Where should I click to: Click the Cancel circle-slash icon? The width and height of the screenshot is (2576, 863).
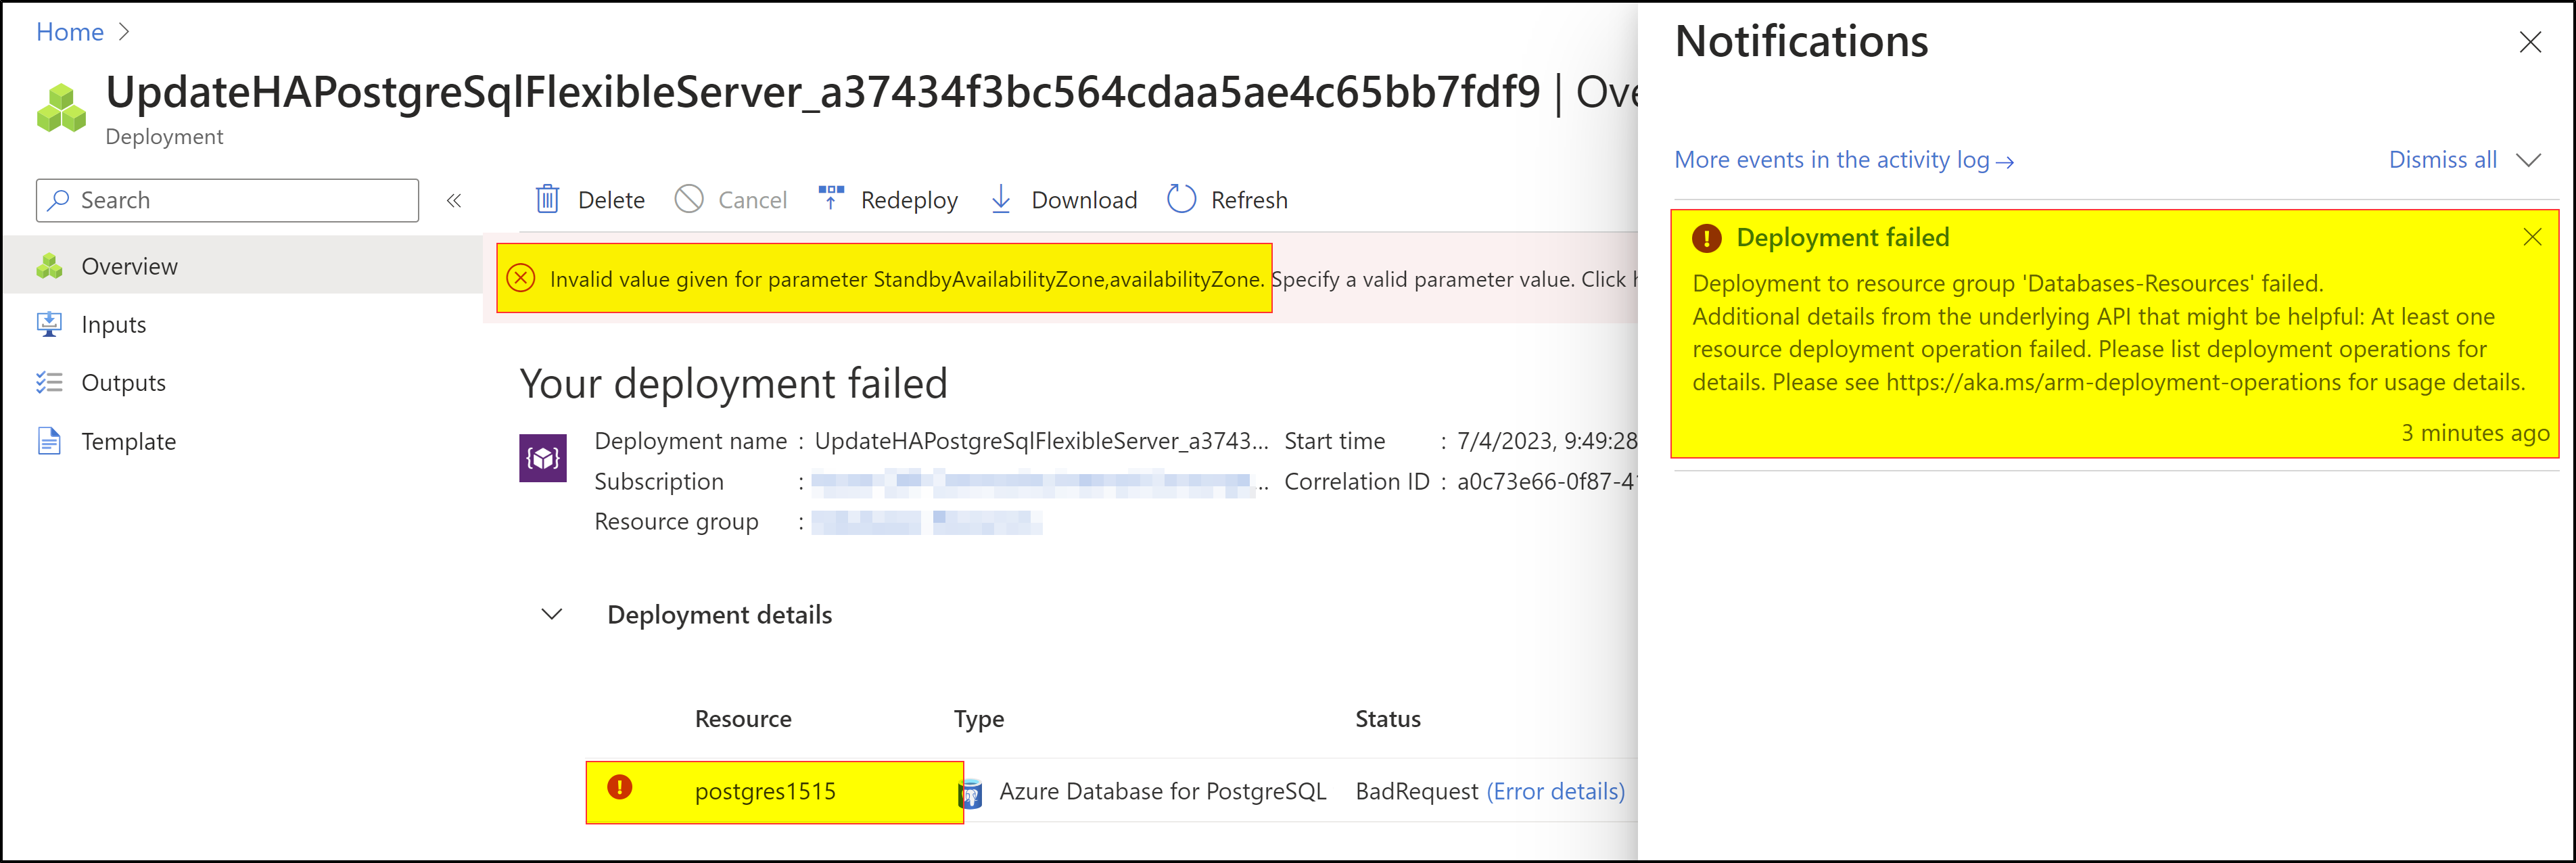coord(689,199)
